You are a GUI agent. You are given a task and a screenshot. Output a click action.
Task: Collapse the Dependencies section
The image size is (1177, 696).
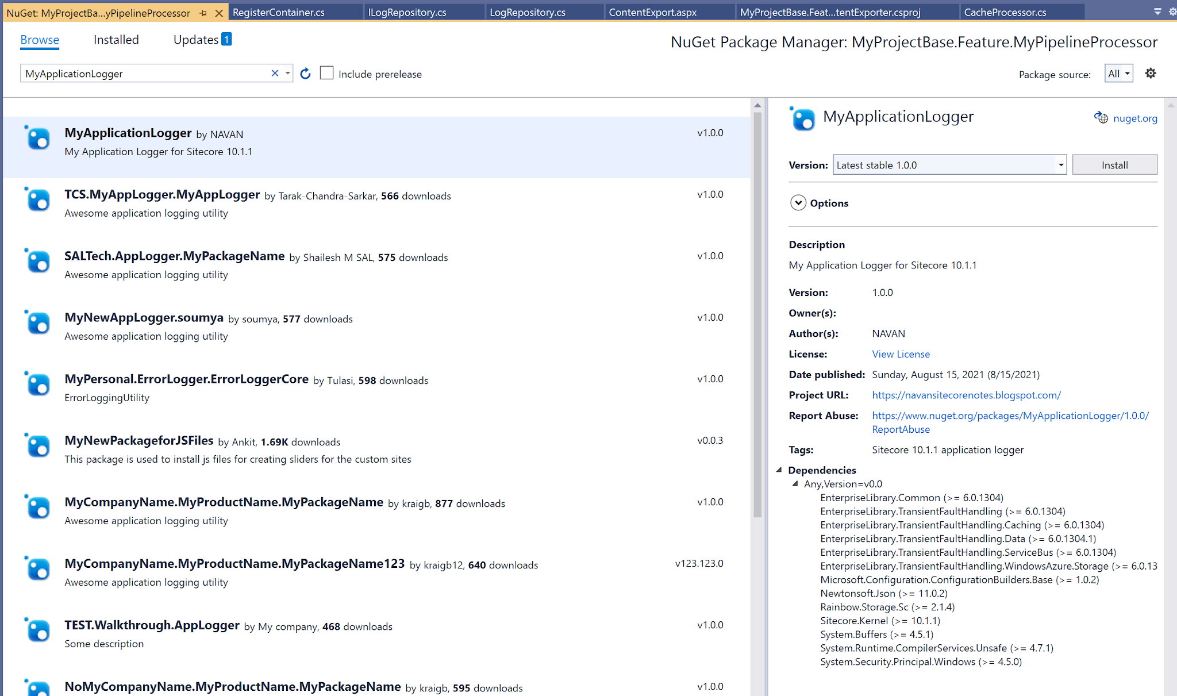point(779,470)
